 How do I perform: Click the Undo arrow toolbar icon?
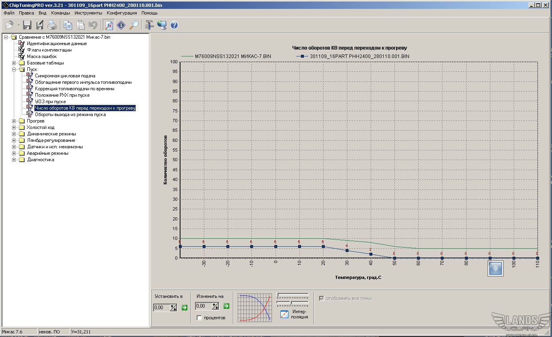coord(93,25)
